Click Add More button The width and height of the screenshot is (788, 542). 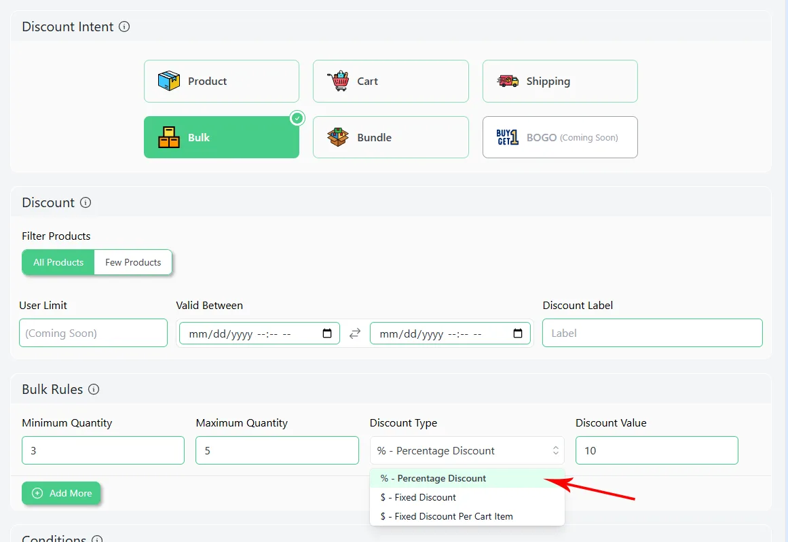tap(61, 493)
